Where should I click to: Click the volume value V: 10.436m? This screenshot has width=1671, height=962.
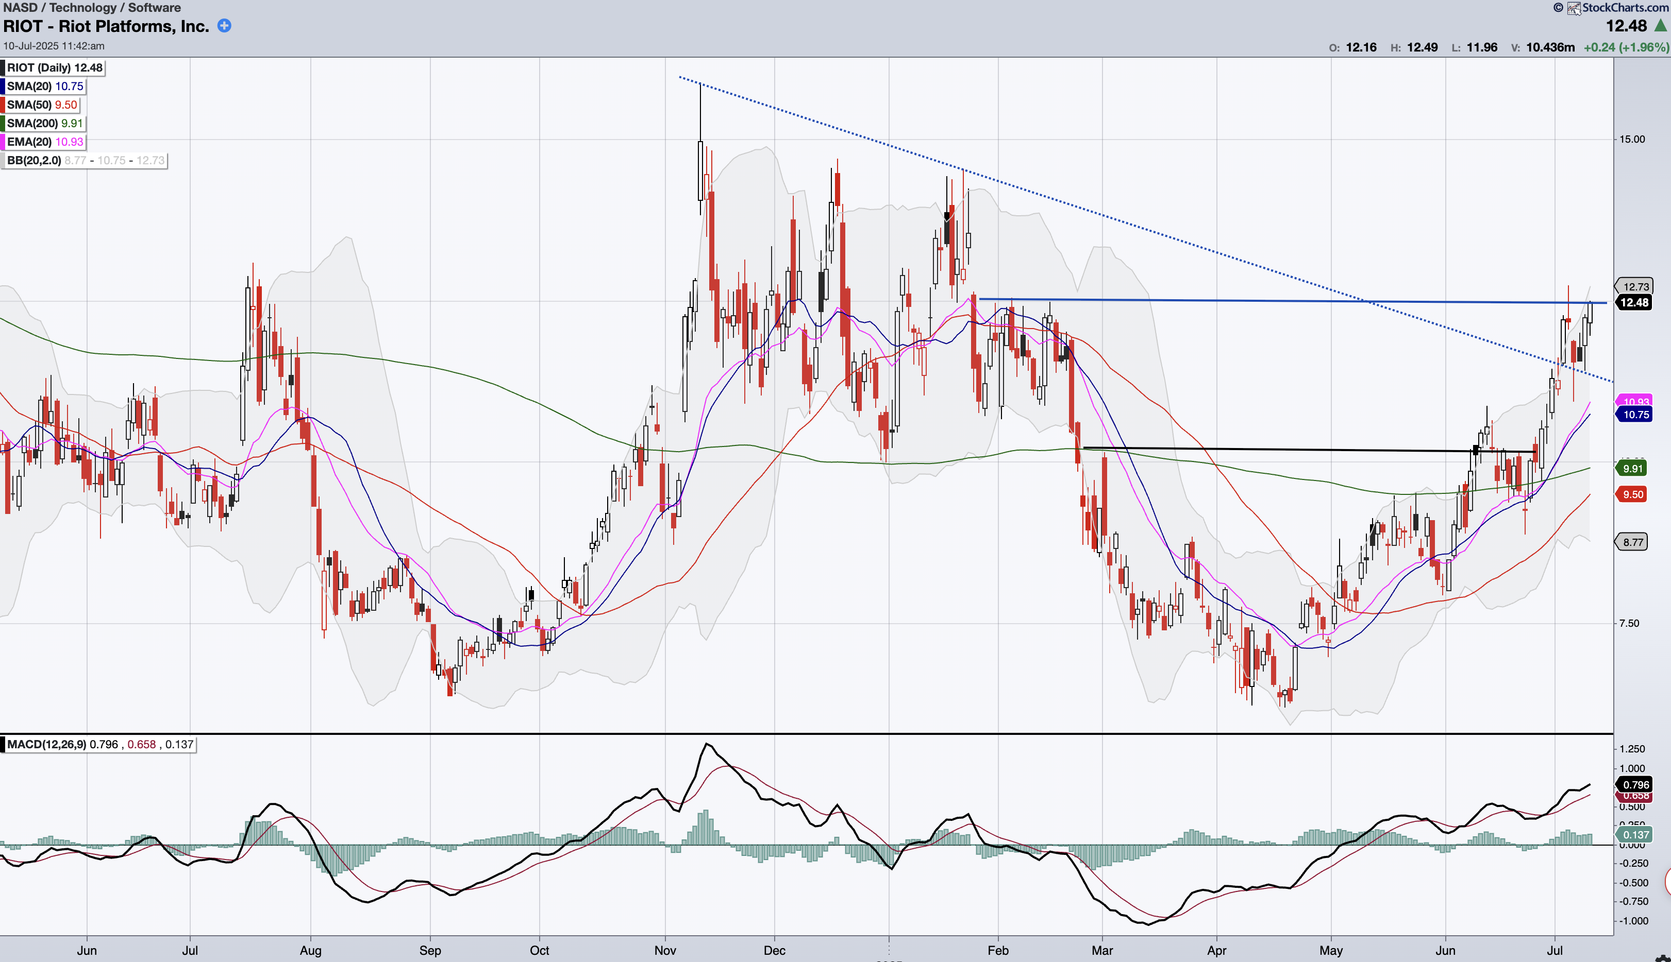(1543, 47)
